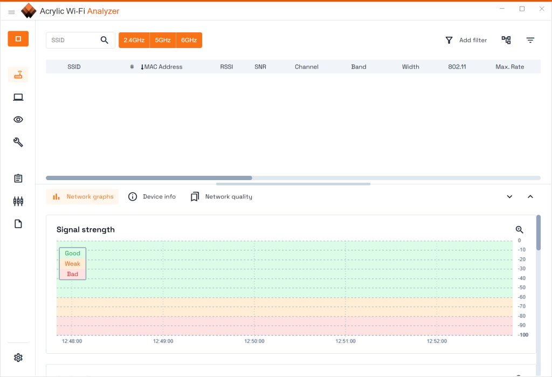Image resolution: width=552 pixels, height=377 pixels.
Task: Open the laptop devices view
Action: tap(18, 97)
